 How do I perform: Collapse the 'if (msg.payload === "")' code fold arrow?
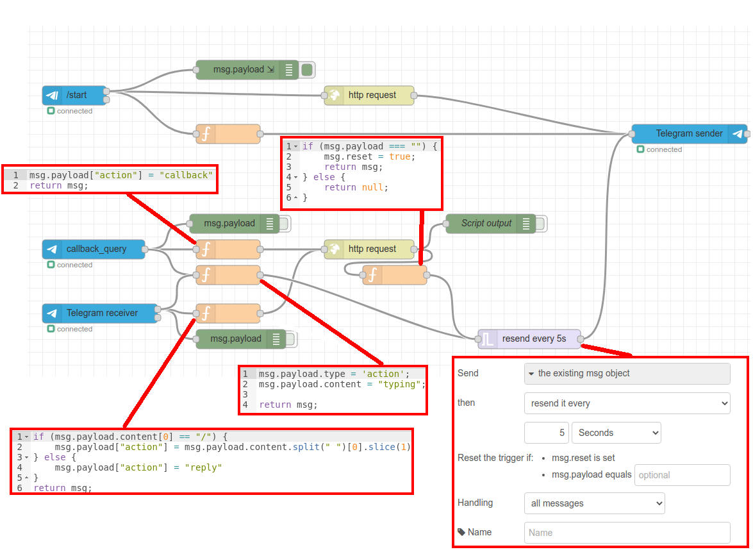click(x=296, y=146)
